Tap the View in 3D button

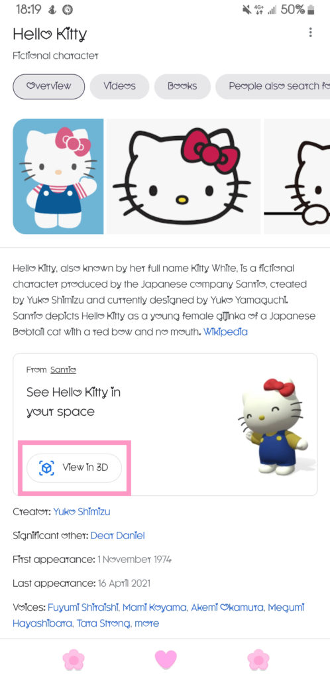pos(74,468)
